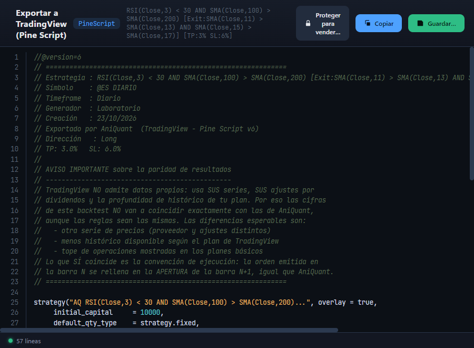Click the '- otra serie de precios' line
Viewport: 474px width, 348px height.
coord(152,230)
